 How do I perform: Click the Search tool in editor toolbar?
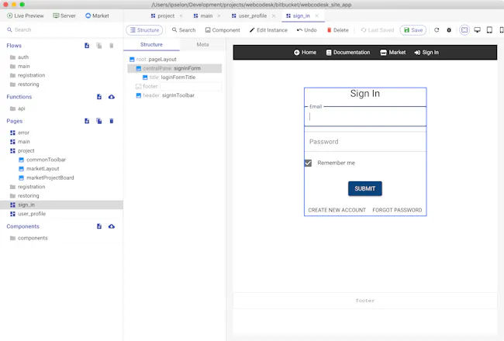pos(184,30)
